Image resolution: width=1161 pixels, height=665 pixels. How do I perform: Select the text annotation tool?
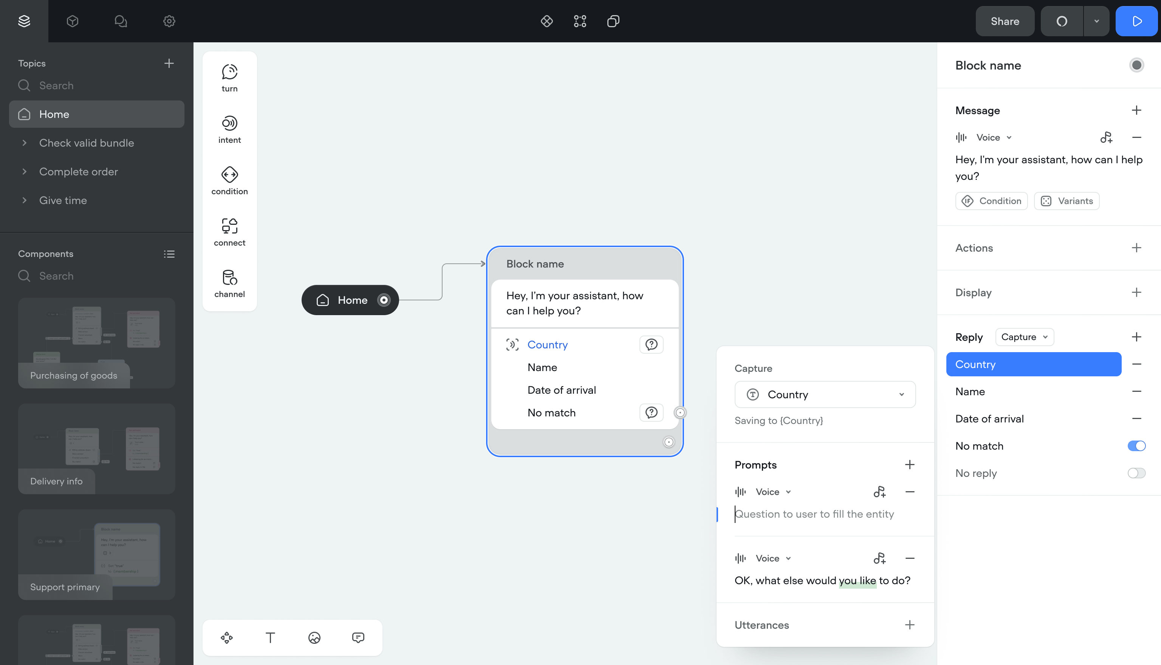(x=270, y=637)
